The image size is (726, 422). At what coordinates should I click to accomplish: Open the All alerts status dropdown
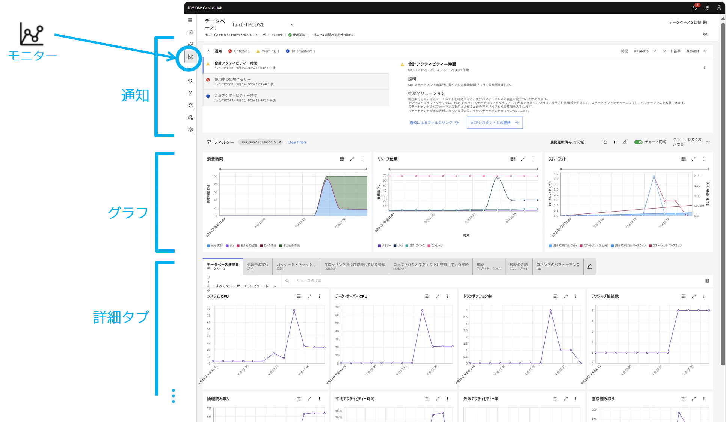tap(645, 51)
